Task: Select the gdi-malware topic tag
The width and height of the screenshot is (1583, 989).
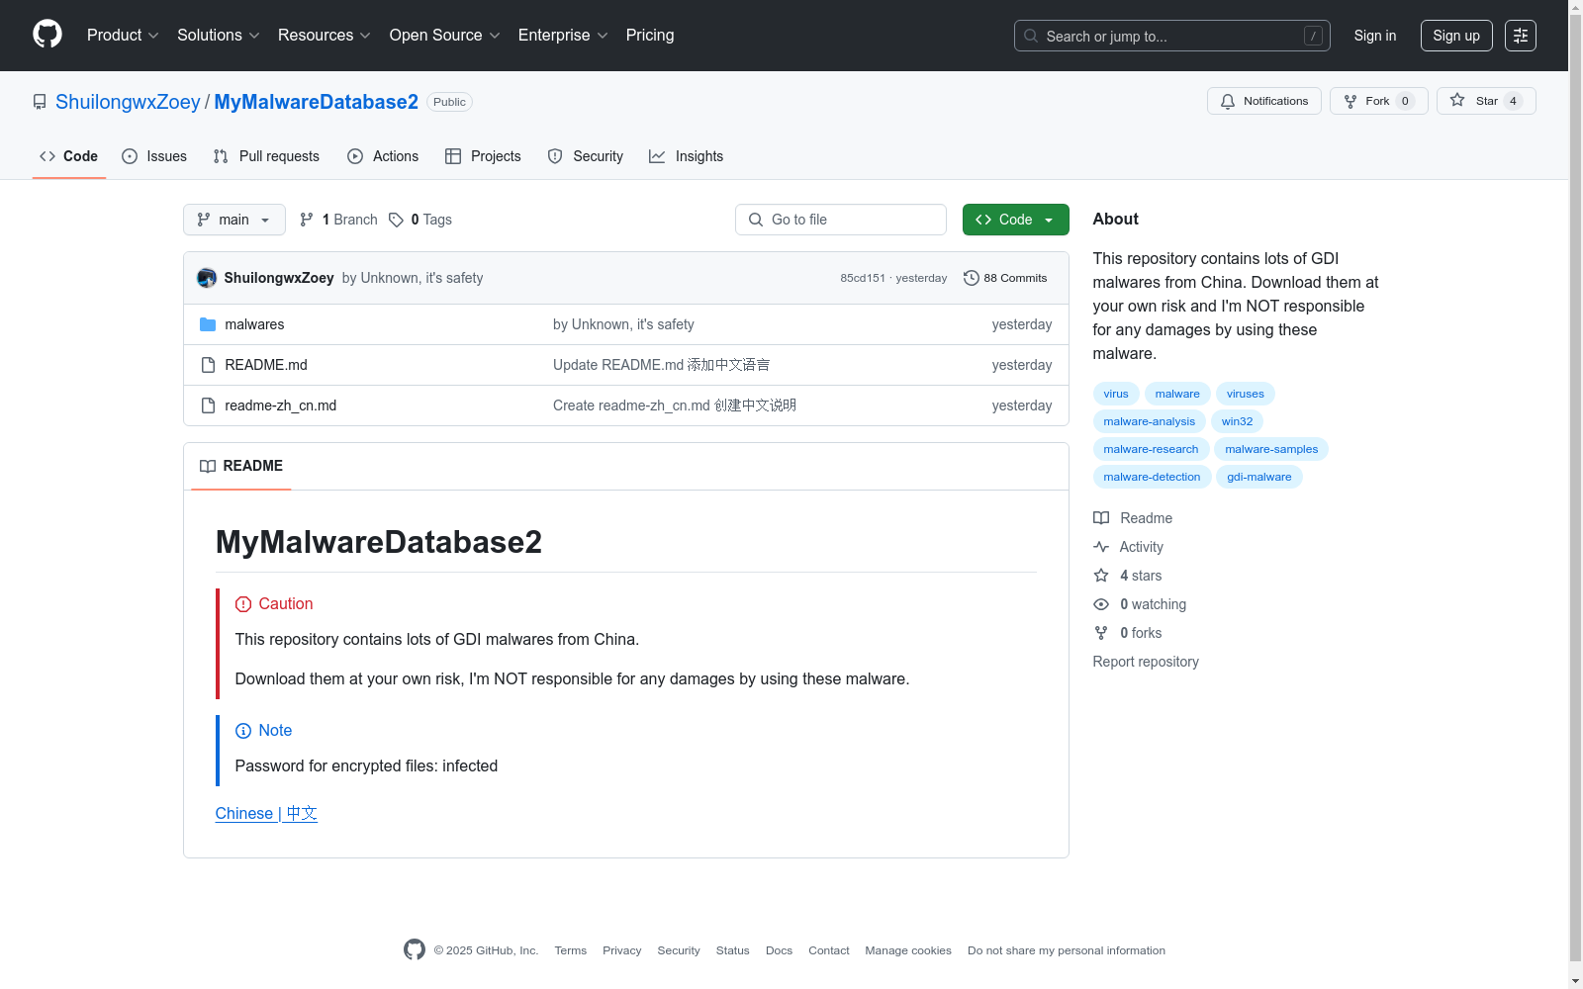Action: click(x=1259, y=477)
